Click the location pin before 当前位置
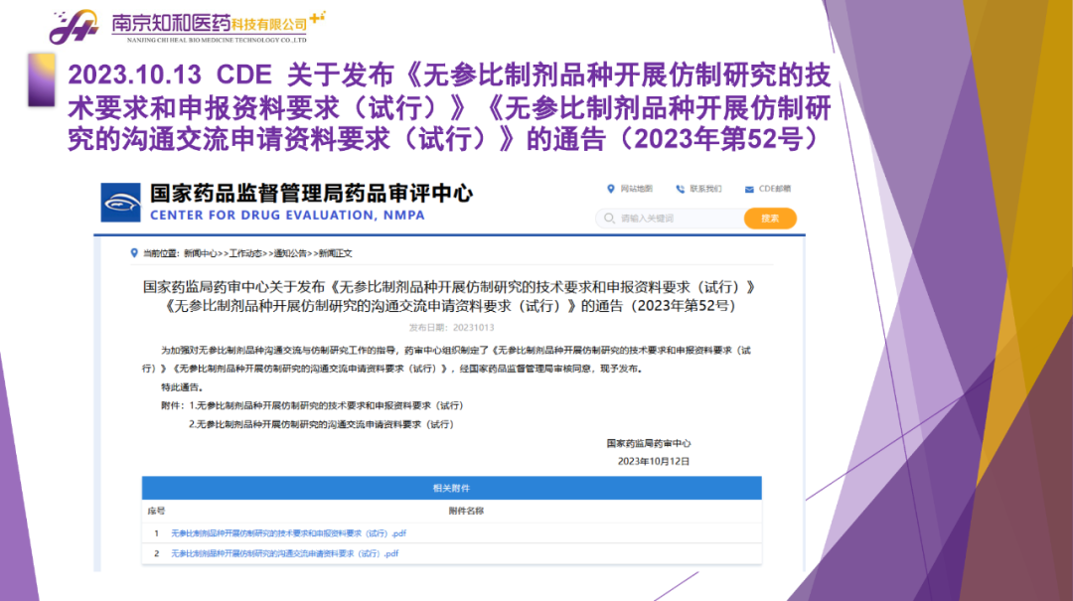This screenshot has width=1073, height=601. [134, 253]
